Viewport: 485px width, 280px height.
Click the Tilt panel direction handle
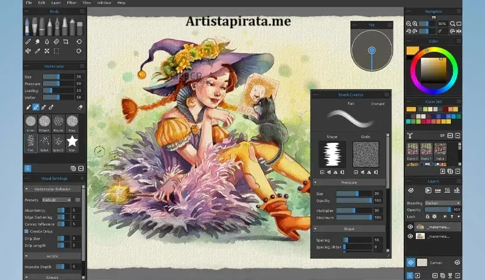(372, 50)
